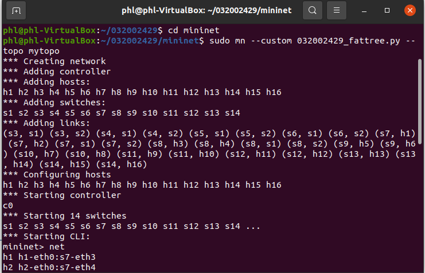The height and width of the screenshot is (273, 425).
Task: Maximize the terminal window
Action: [x=387, y=10]
